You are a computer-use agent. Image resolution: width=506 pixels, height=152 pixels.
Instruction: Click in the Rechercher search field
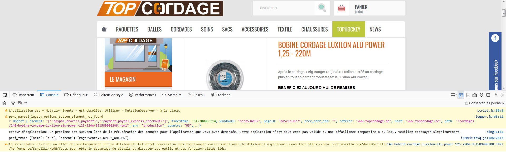pyautogui.click(x=284, y=8)
